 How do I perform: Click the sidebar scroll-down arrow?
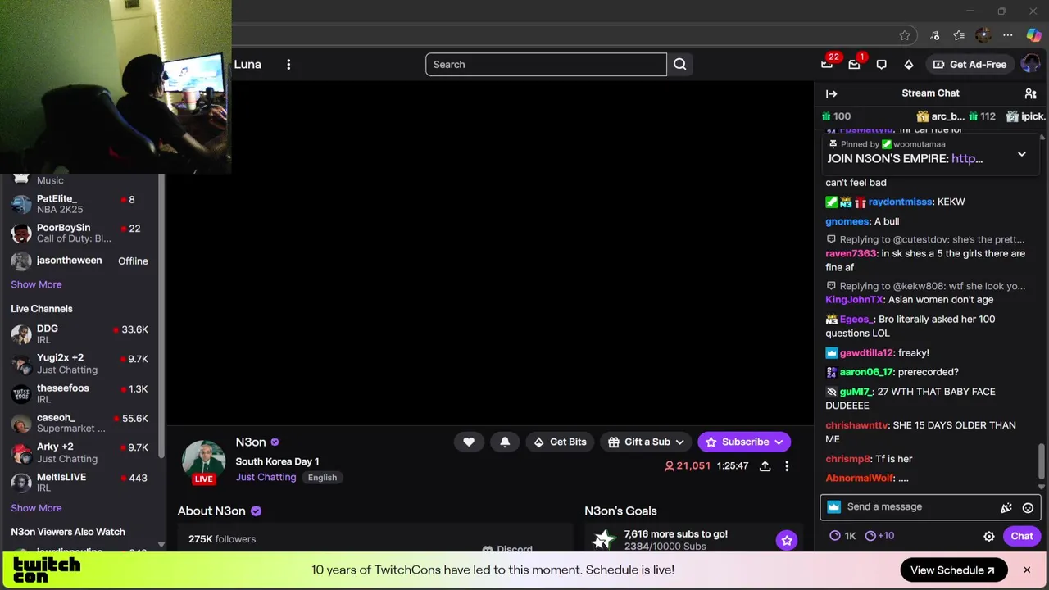tap(161, 545)
